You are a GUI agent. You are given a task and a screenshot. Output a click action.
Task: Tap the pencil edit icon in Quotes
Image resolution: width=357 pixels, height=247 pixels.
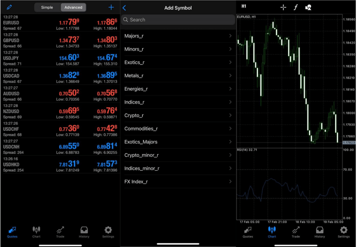(10, 7)
